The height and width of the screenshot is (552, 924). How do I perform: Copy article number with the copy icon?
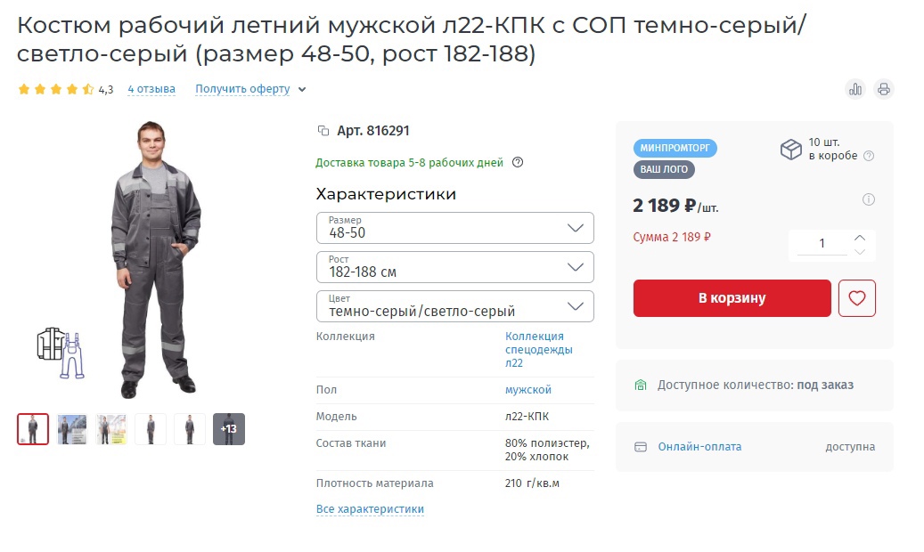323,131
